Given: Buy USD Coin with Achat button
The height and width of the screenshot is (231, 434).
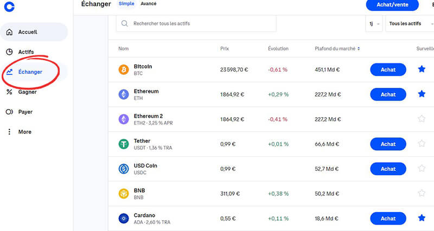Looking at the screenshot, I should point(388,169).
